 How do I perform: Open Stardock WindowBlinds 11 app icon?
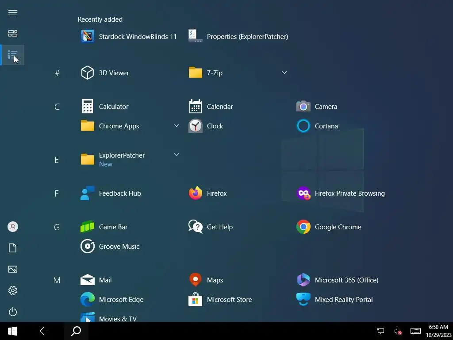[x=87, y=36]
